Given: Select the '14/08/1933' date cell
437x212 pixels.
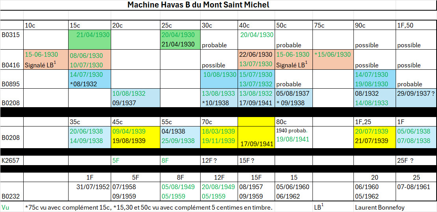Looking at the screenshot, I should [372, 103].
